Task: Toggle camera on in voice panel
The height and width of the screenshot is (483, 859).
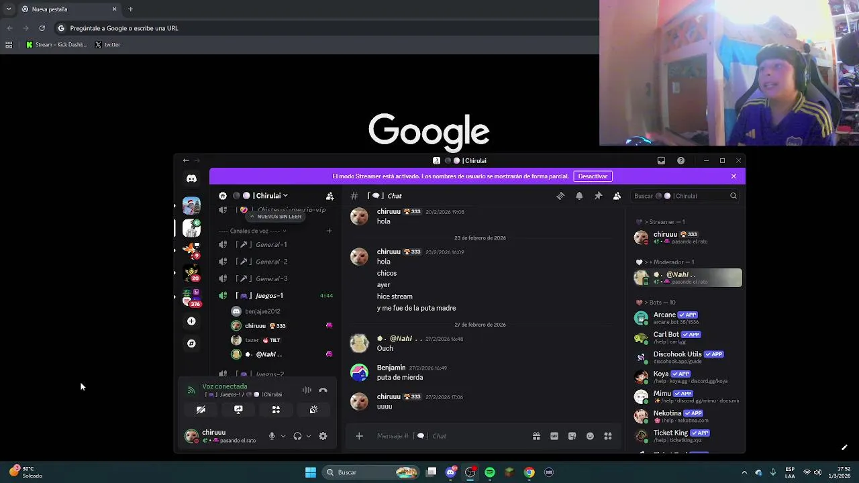Action: pos(201,409)
